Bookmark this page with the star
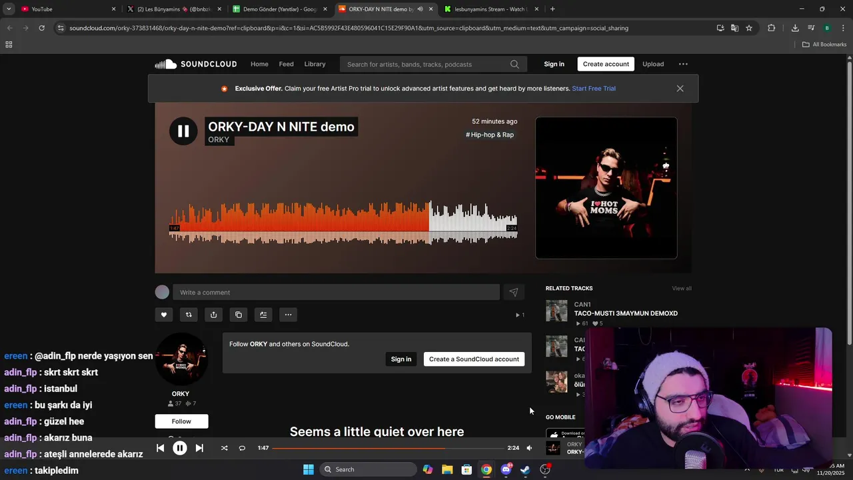The width and height of the screenshot is (853, 480). (749, 28)
